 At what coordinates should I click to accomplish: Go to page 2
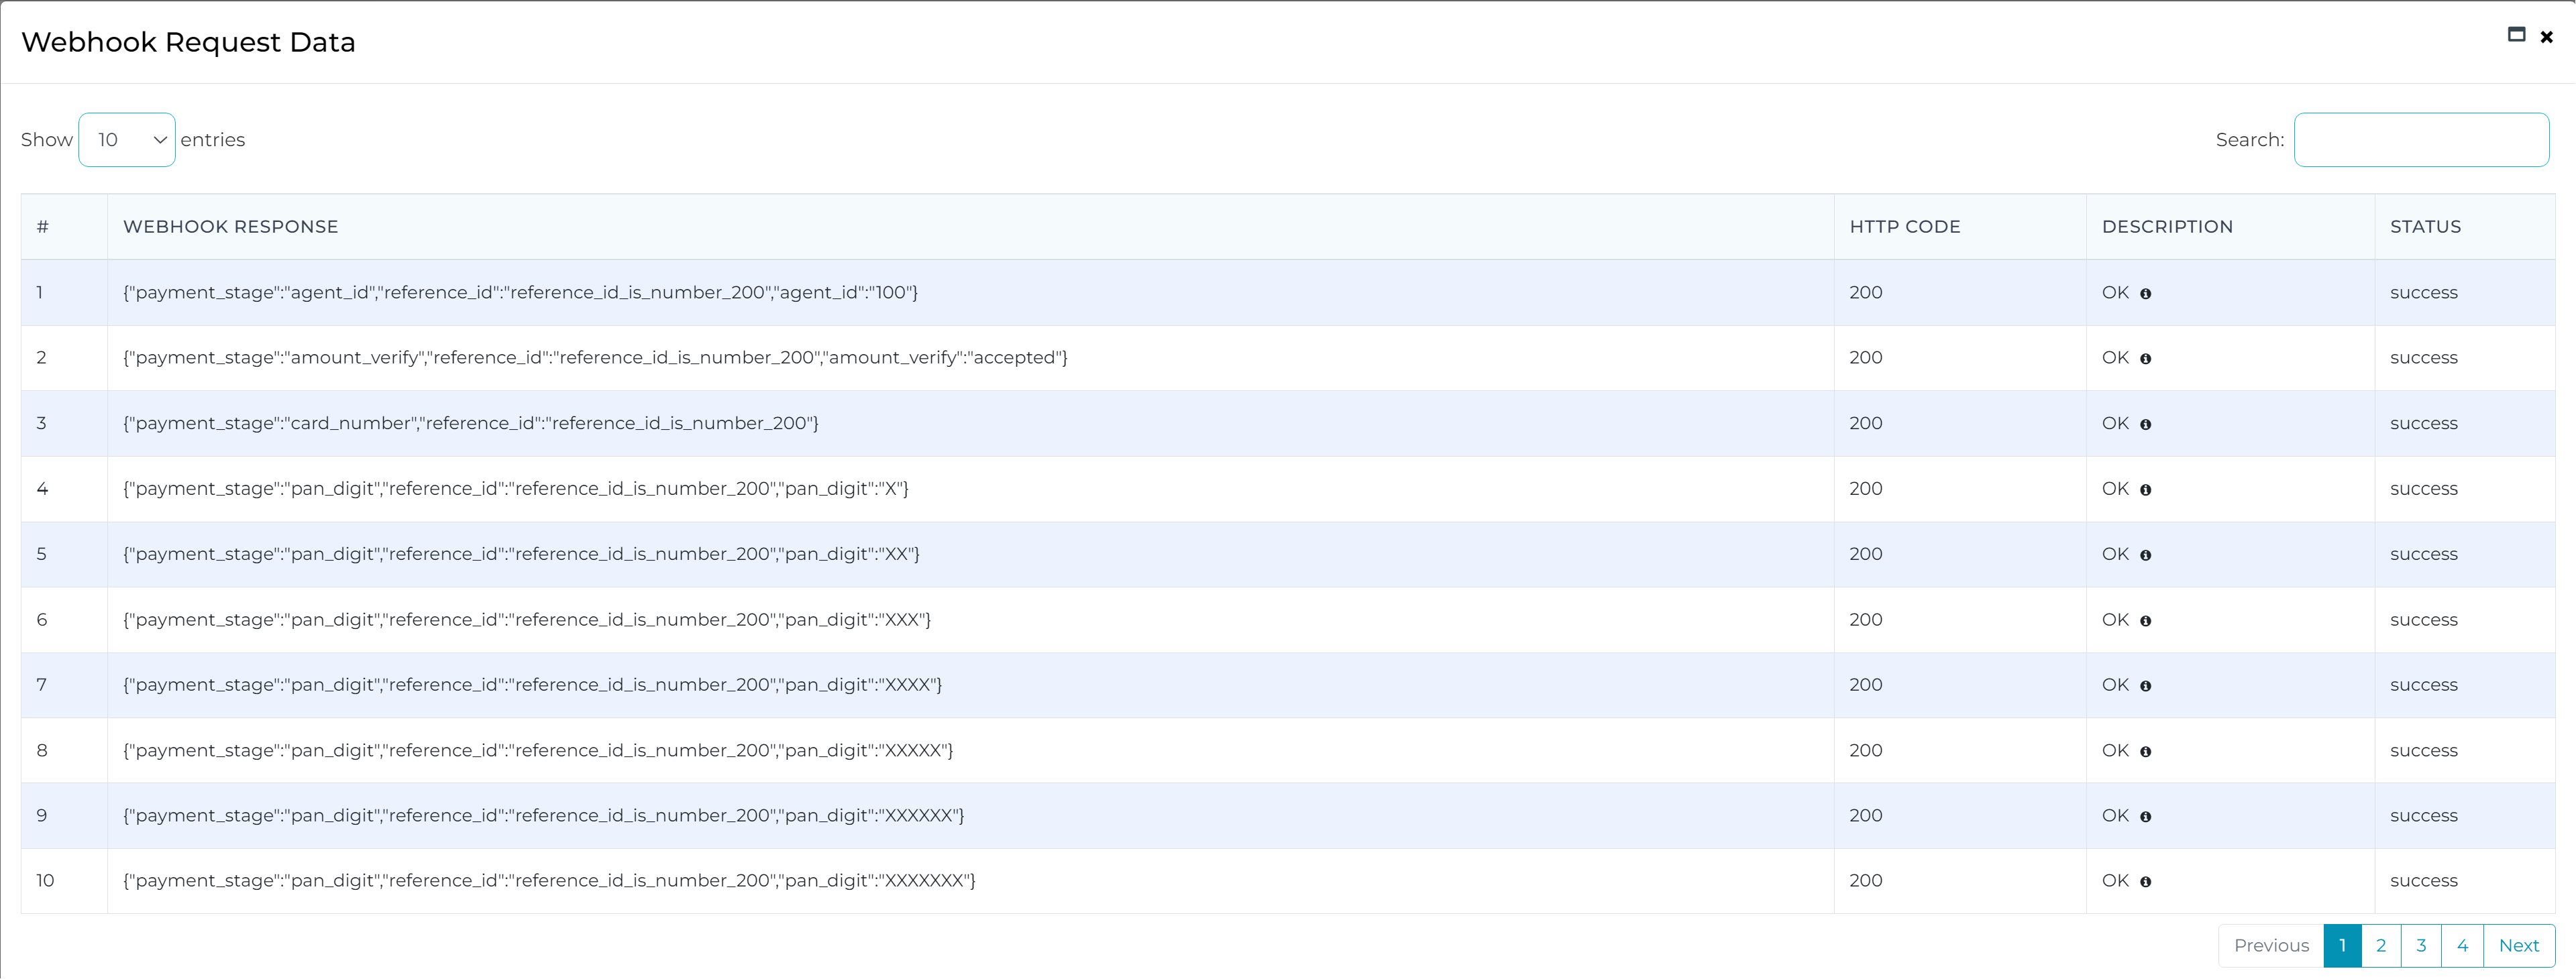point(2381,946)
